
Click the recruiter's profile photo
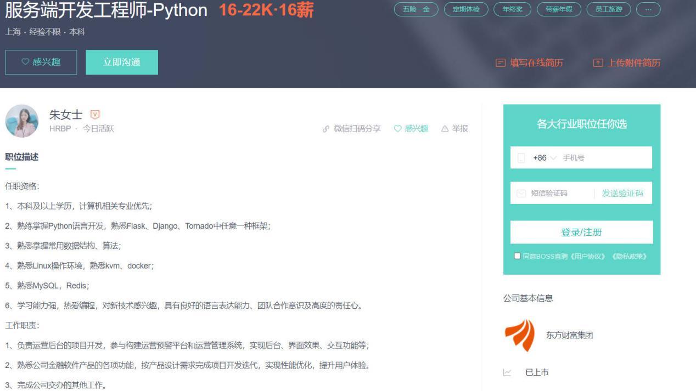[21, 121]
